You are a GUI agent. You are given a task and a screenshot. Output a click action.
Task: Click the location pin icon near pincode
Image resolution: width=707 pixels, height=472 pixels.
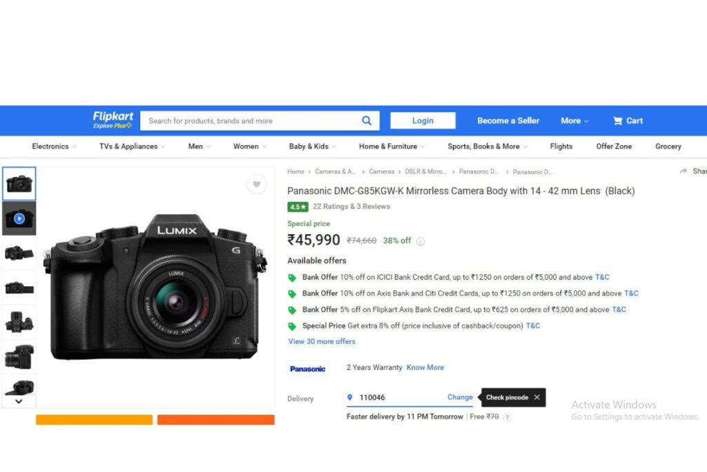click(349, 397)
